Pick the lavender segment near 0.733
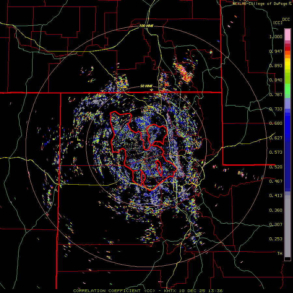 287,103
